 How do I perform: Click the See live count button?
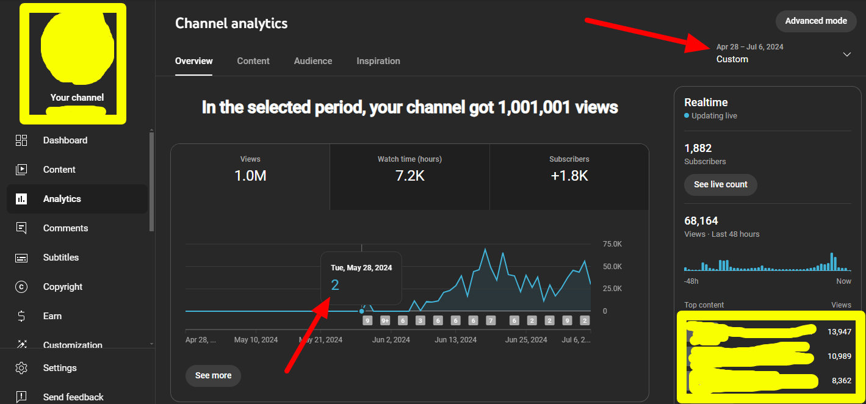click(720, 184)
